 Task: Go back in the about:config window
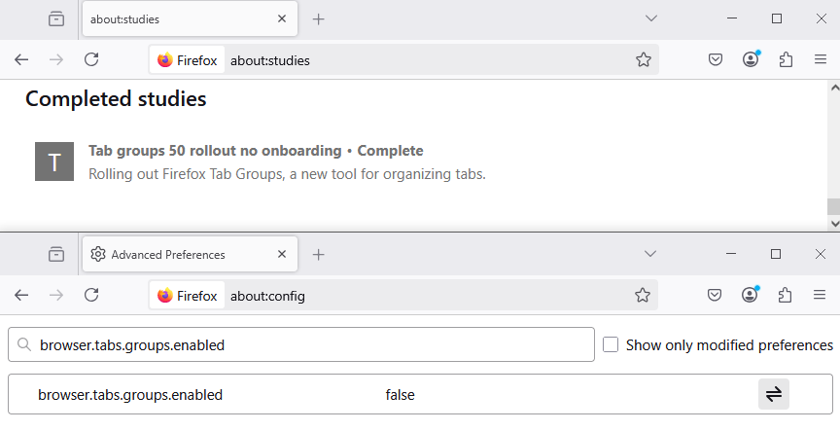21,295
